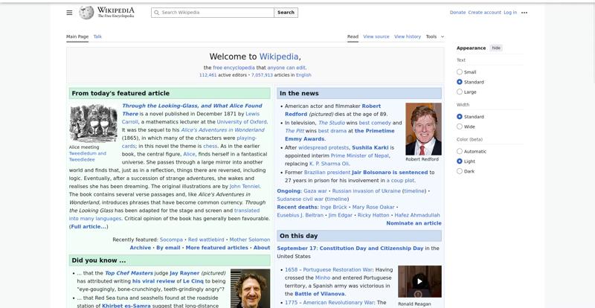Open the hamburger main menu

(69, 13)
